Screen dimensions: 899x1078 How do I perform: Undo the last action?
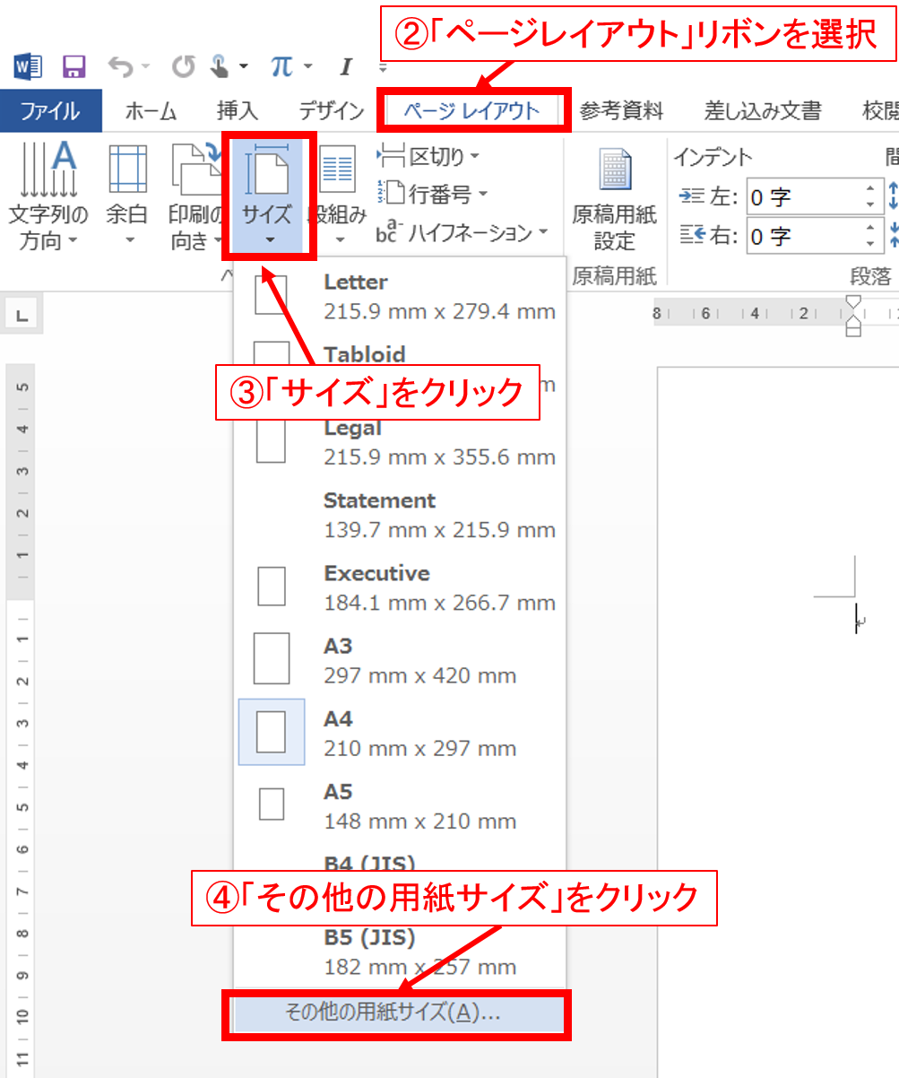tap(121, 66)
